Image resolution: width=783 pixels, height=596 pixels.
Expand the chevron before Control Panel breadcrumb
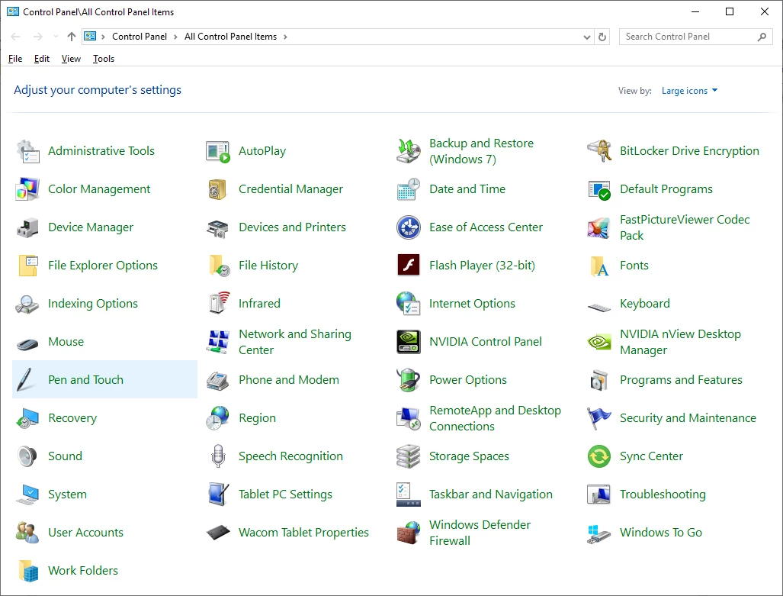[x=103, y=37]
